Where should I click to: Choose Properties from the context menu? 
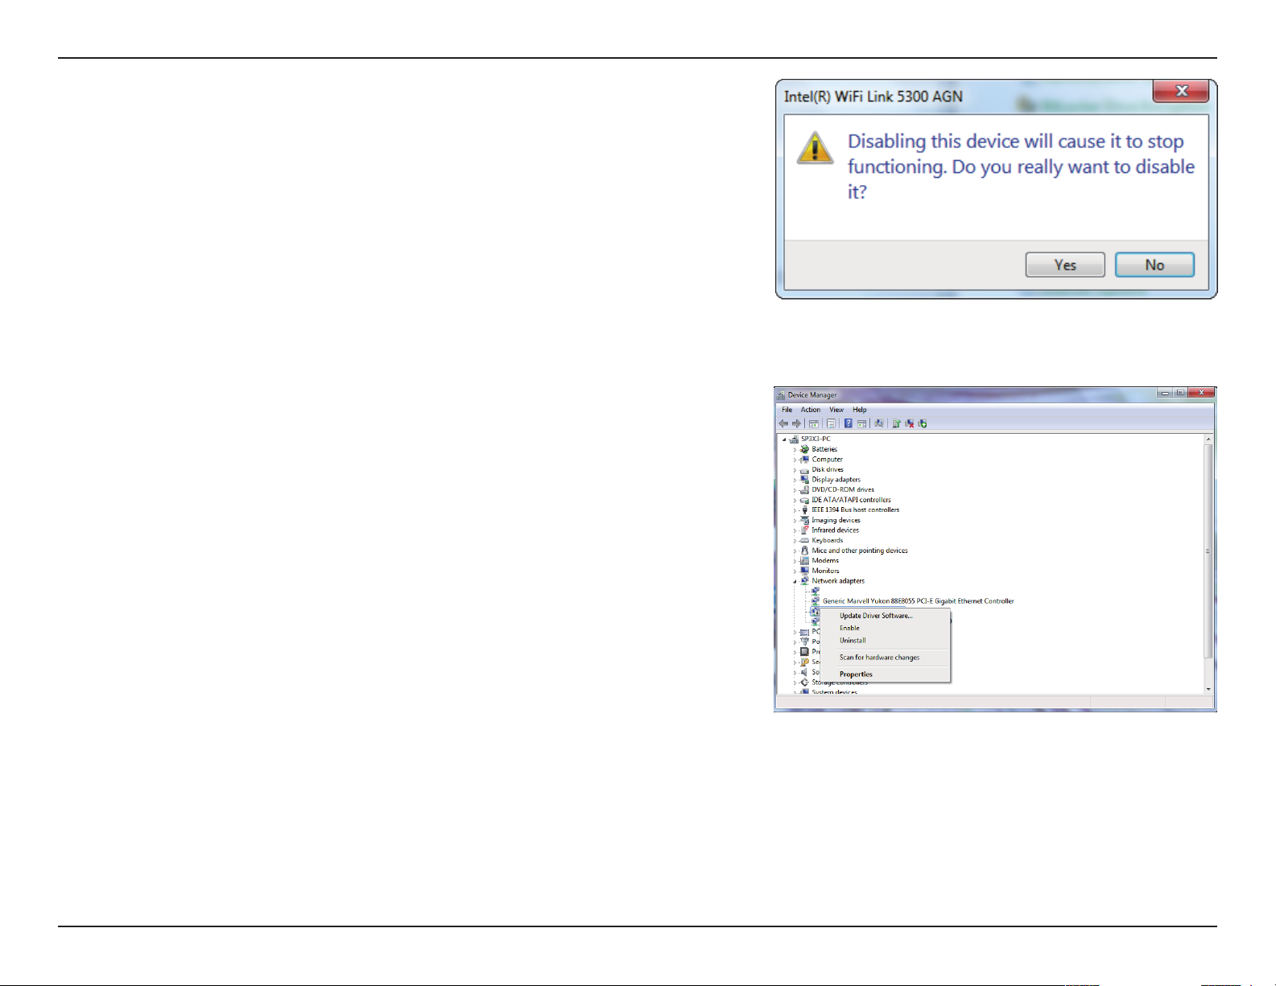884,675
